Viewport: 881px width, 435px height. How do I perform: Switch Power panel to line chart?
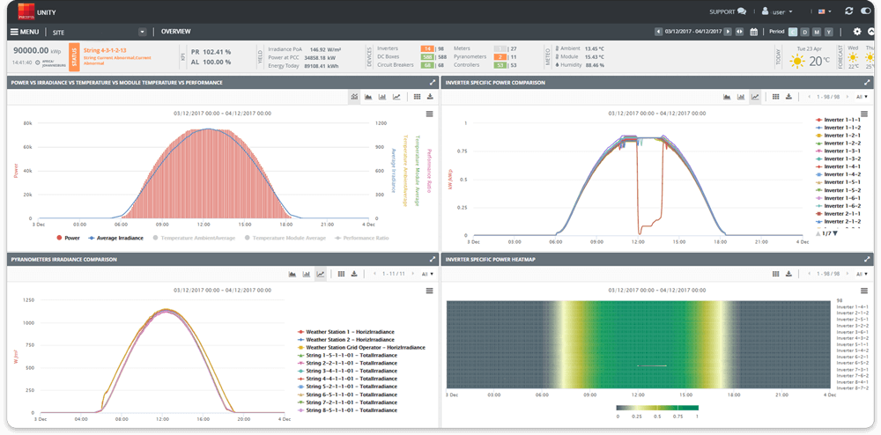[x=396, y=97]
